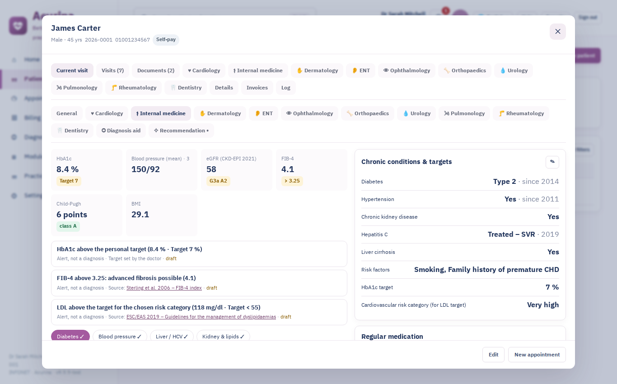Close the James Carter patient dialog
Viewport: 617px width, 384px height.
pyautogui.click(x=557, y=32)
